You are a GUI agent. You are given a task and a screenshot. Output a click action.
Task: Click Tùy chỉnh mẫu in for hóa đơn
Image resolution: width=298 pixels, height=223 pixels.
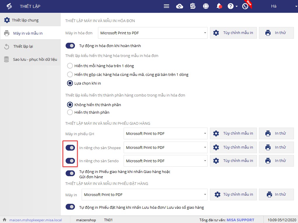pyautogui.click(x=233, y=33)
